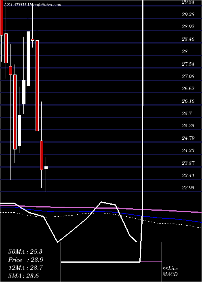Click the 25.25 price axis label
The image size is (202, 282).
pos(188,126)
